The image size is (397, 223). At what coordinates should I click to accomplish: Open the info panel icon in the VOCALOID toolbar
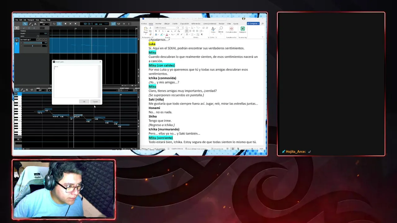tap(129, 24)
